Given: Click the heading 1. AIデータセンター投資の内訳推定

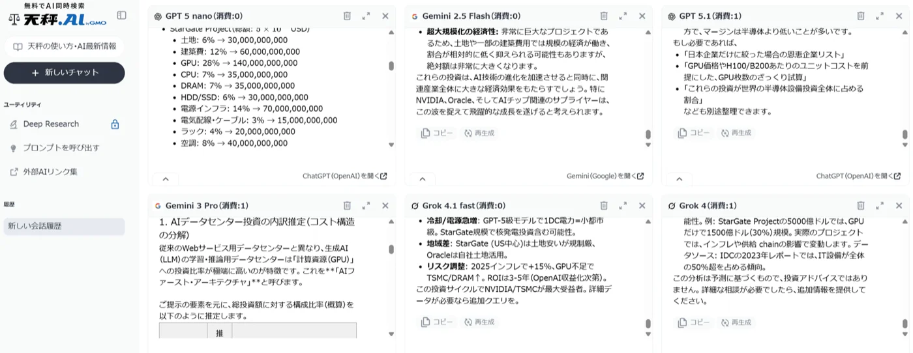Looking at the screenshot, I should 258,228.
